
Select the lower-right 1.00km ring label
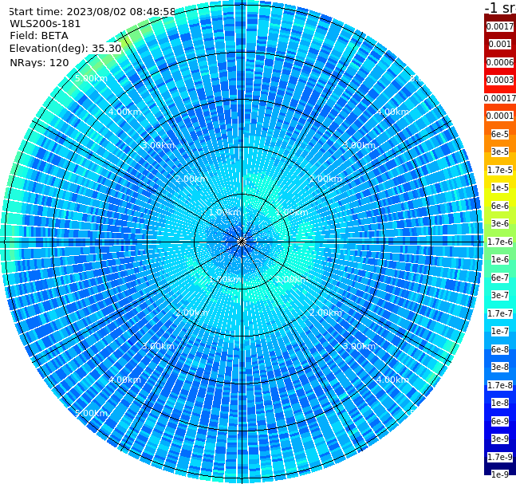(292, 279)
